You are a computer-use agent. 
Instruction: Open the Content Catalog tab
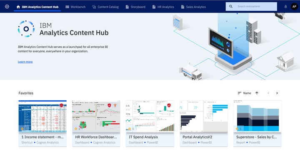[105, 7]
